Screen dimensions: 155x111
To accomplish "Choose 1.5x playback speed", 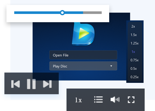I will pyautogui.click(x=134, y=35).
